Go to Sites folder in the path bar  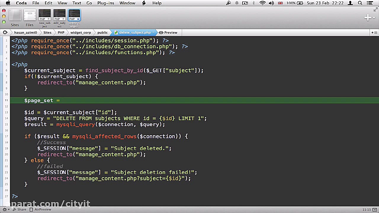(47, 33)
